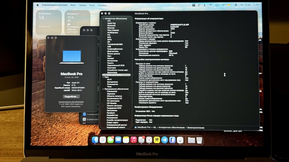Select Расширения in sidebar
289x162 pixels.
[112, 118]
